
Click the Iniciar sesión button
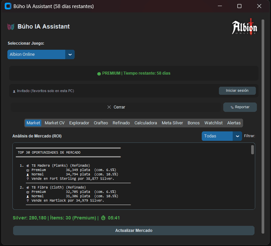click(237, 91)
